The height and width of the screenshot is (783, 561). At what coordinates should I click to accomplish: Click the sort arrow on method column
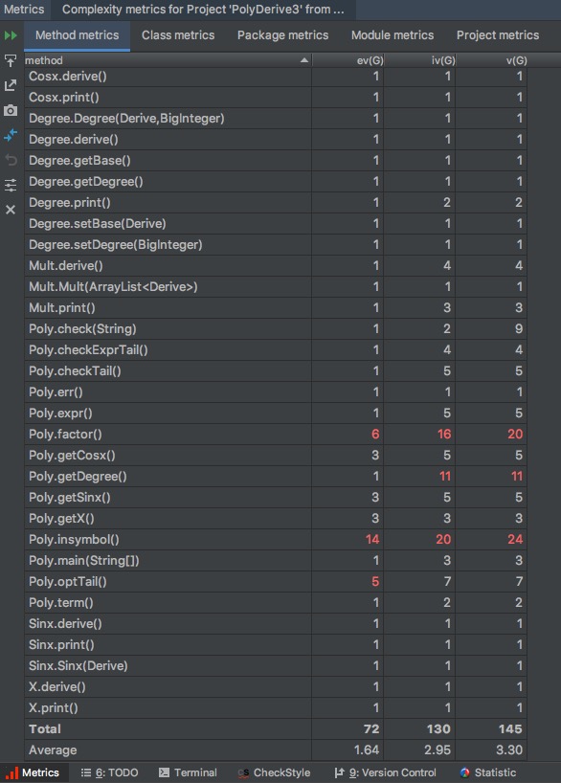click(304, 60)
